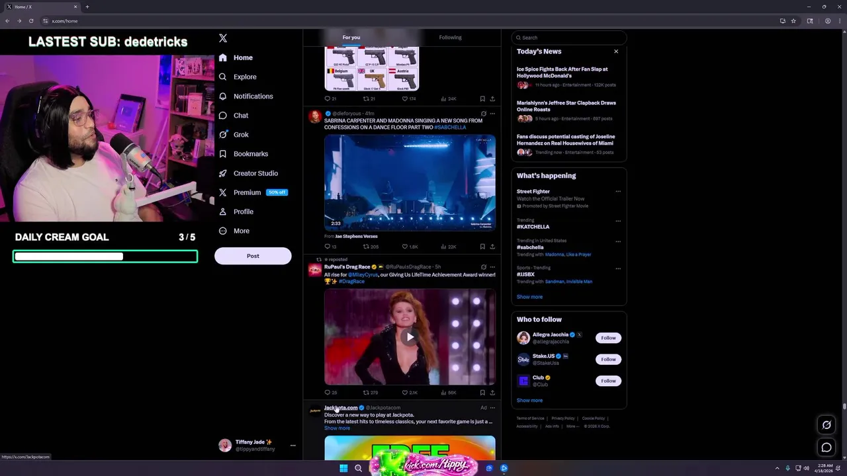The height and width of the screenshot is (476, 847).
Task: Open options for #JJSBX trend
Action: pos(618,268)
